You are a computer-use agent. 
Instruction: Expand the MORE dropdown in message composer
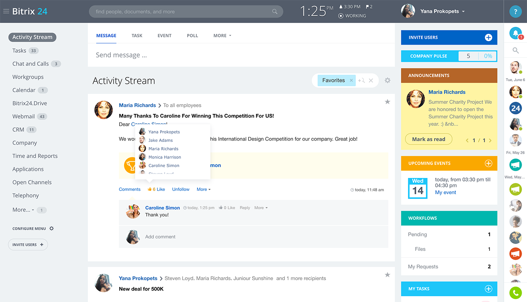point(222,36)
